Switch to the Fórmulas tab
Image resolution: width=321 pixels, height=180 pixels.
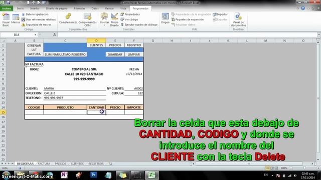click(79, 8)
